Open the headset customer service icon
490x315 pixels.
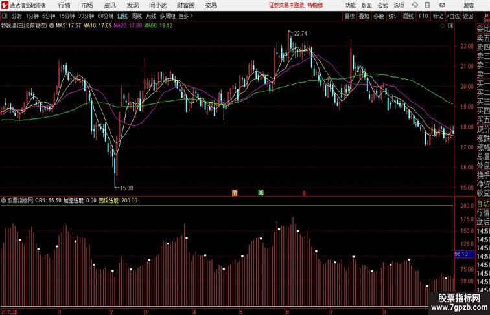(x=415, y=5)
